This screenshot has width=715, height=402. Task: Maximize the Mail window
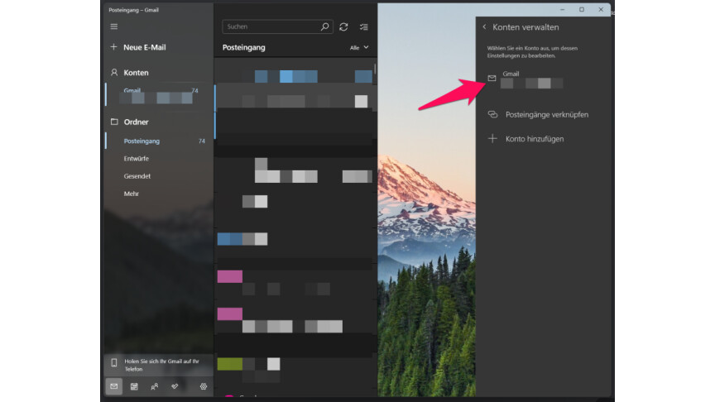582,10
